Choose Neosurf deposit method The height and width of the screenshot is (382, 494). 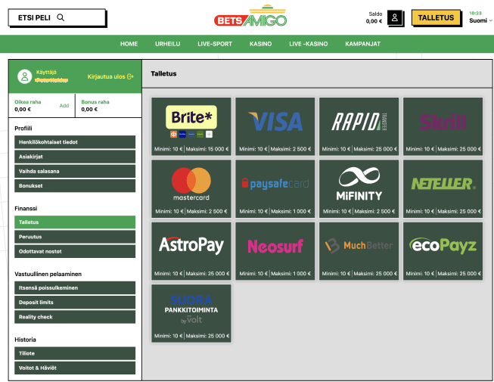275,251
